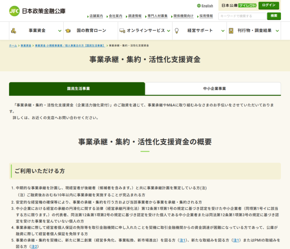Click the 日本公庫ダイレクト label
Image resolution: width=290 pixels, height=249 pixels.
[x=239, y=6]
